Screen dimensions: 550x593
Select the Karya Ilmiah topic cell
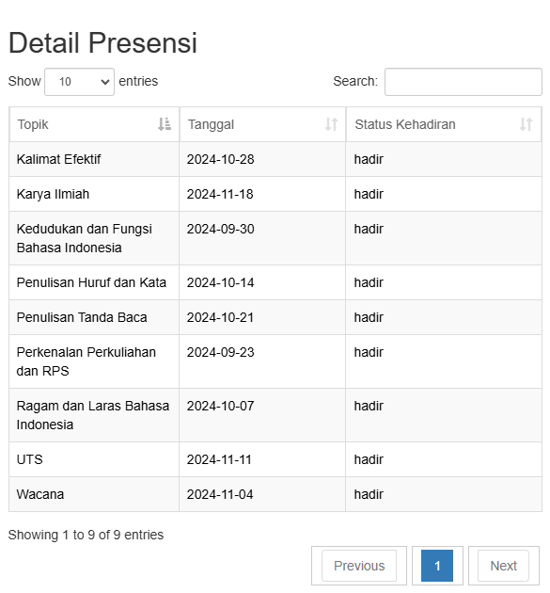tap(94, 194)
